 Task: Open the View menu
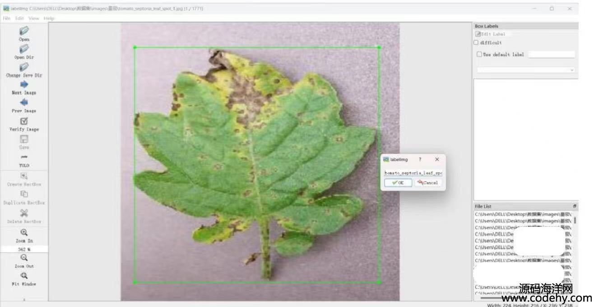[x=34, y=18]
